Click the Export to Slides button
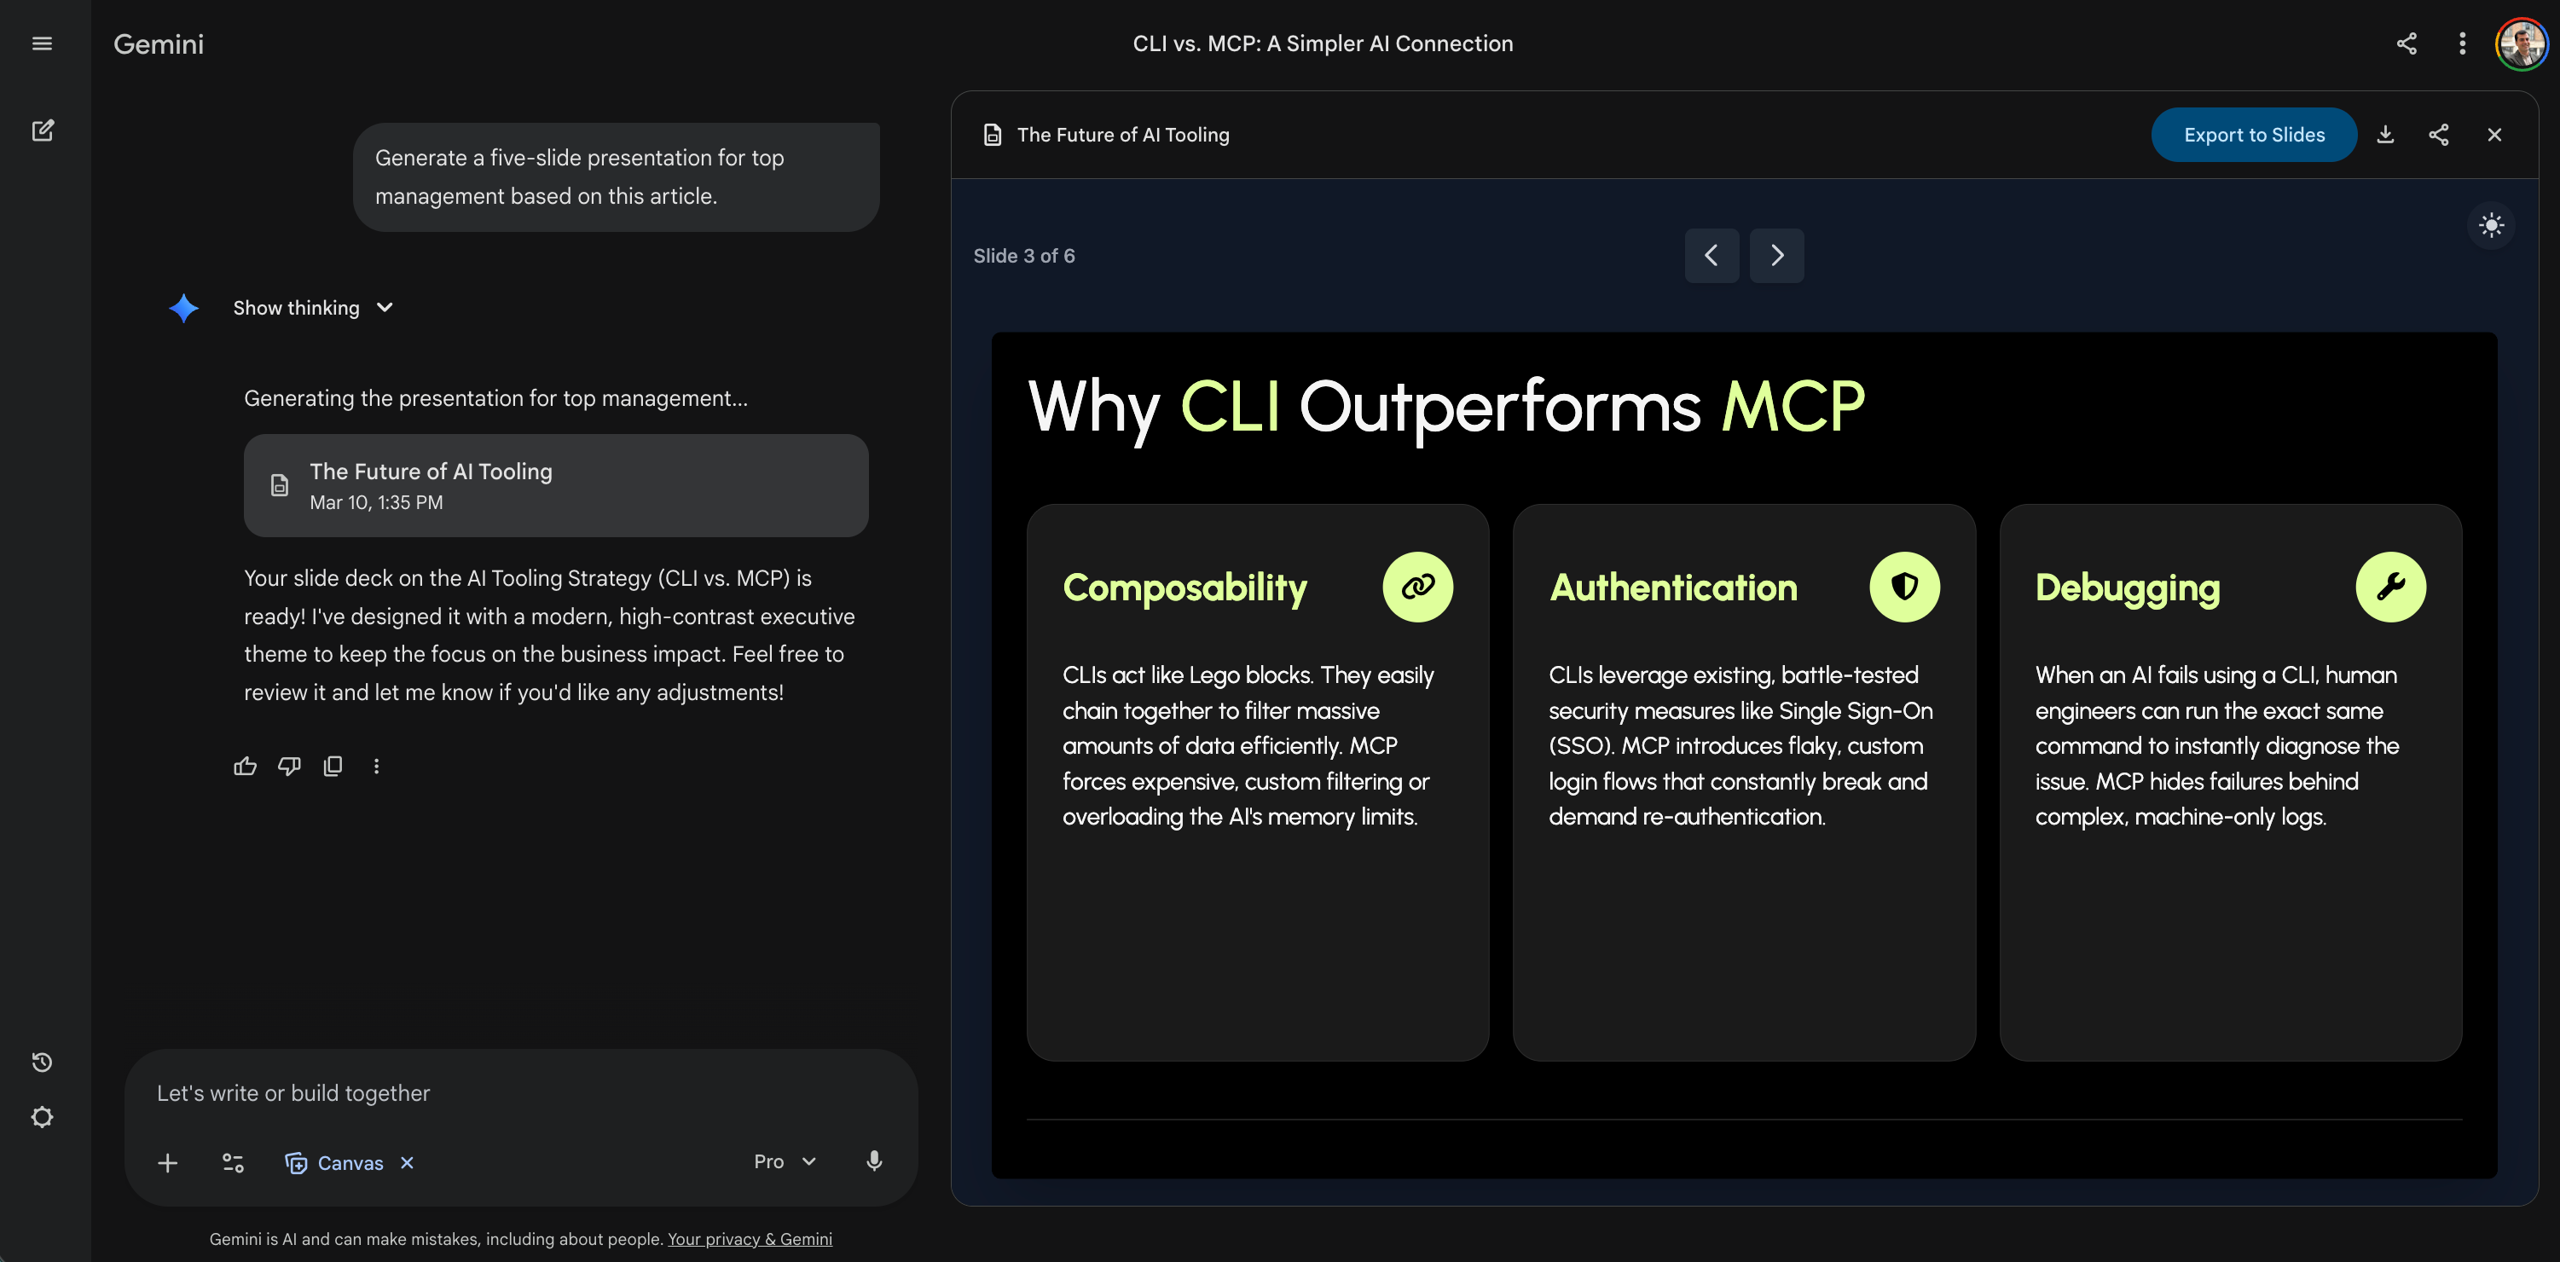 2253,135
